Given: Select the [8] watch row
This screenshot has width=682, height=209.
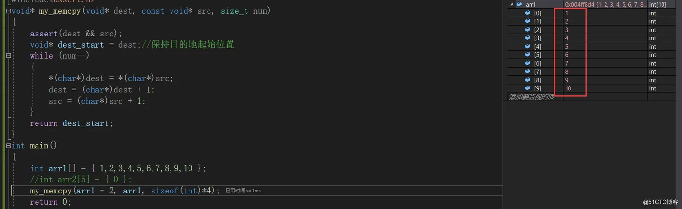Looking at the screenshot, I should click(x=592, y=80).
